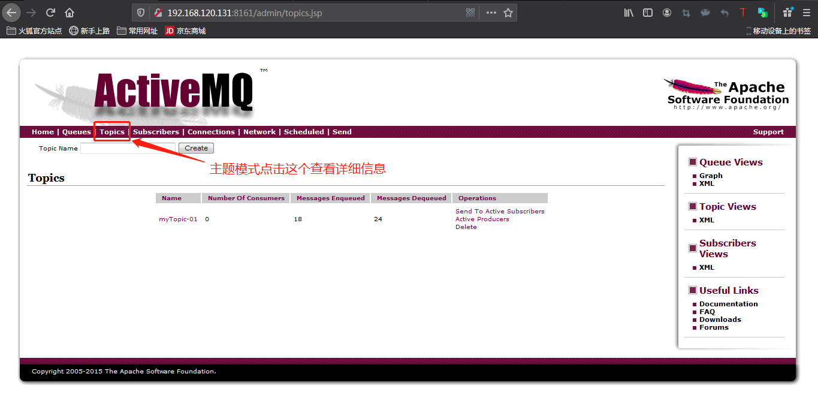Image resolution: width=818 pixels, height=410 pixels.
Task: Click the dequeued value 24
Action: [378, 219]
